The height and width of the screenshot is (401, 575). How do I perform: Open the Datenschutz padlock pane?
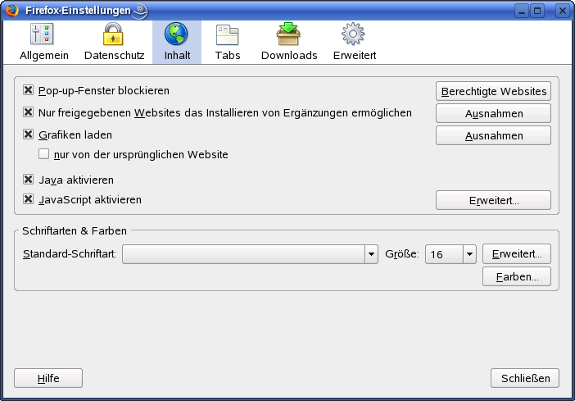pyautogui.click(x=114, y=42)
